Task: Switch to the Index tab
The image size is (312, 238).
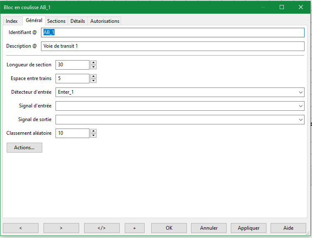Action: click(12, 21)
